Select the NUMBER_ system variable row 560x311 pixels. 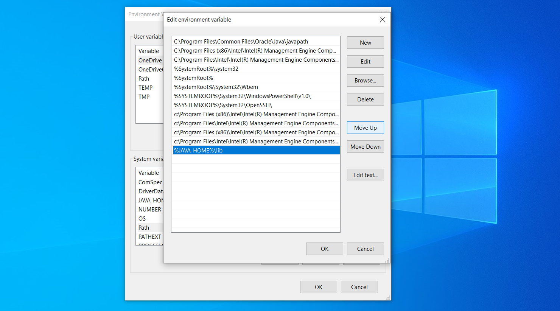click(150, 210)
